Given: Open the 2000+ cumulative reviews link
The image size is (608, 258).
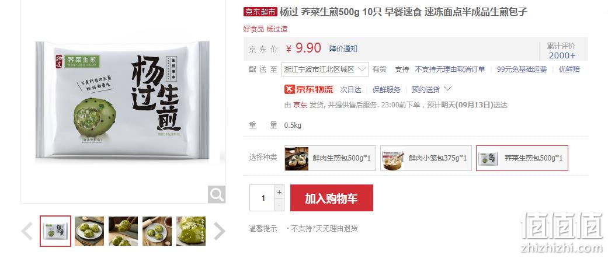Looking at the screenshot, I should (x=562, y=55).
